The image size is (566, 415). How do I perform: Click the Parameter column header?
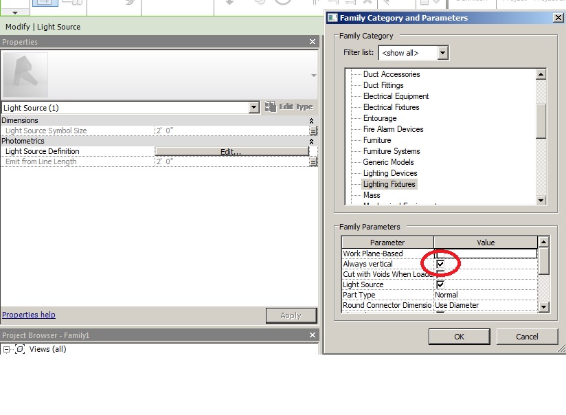[x=387, y=243]
